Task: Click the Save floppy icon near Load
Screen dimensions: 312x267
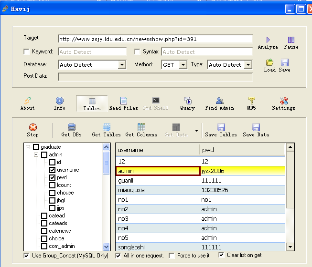Action: 285,62
